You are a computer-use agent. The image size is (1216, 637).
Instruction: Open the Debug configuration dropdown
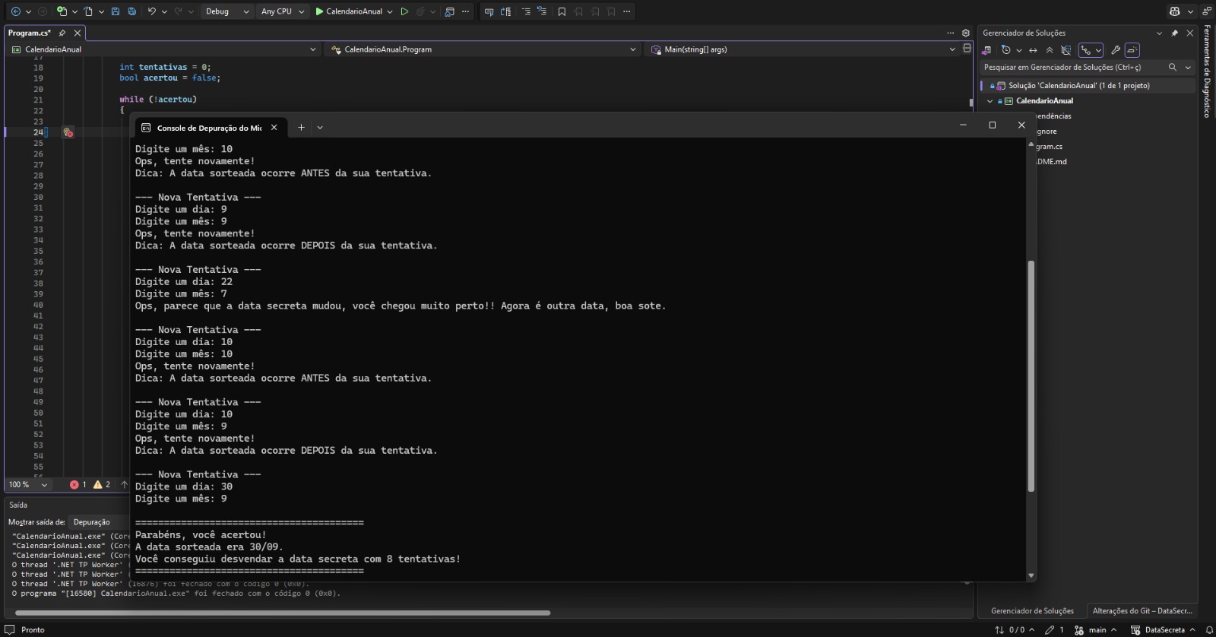[x=227, y=11]
